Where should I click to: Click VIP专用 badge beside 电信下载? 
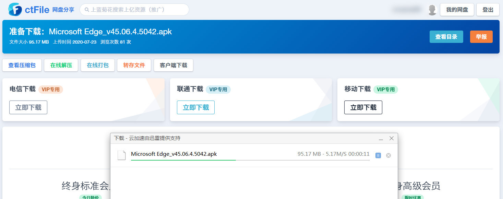51,90
